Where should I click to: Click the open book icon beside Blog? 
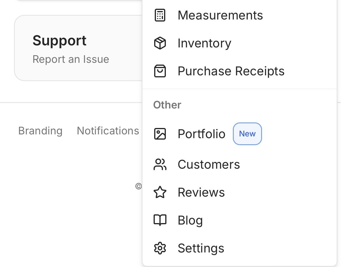[x=160, y=220]
